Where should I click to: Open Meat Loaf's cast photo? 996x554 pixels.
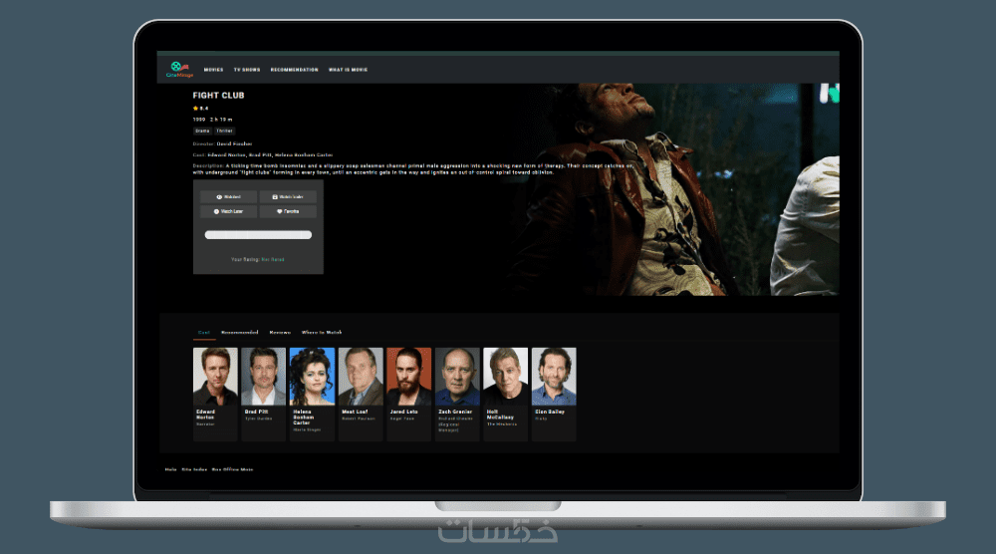click(x=361, y=376)
